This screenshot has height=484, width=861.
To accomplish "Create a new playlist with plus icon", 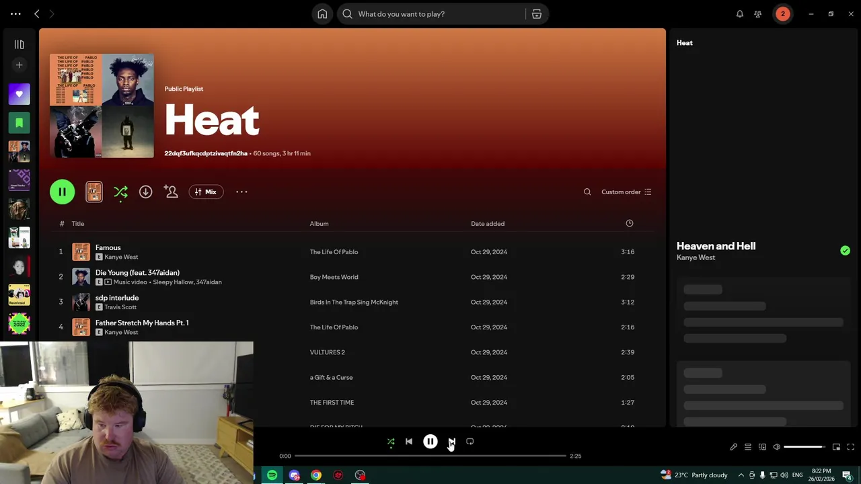I will (19, 65).
